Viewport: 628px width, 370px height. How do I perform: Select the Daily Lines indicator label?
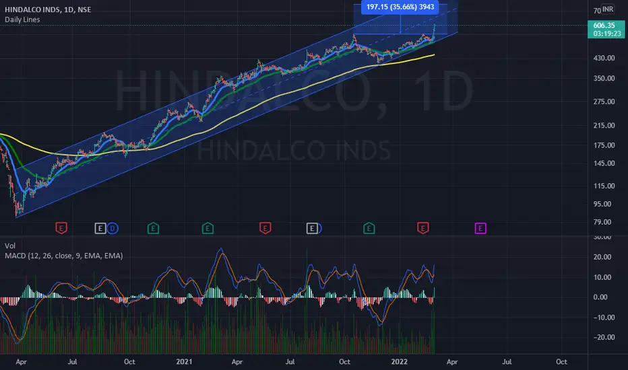point(22,20)
